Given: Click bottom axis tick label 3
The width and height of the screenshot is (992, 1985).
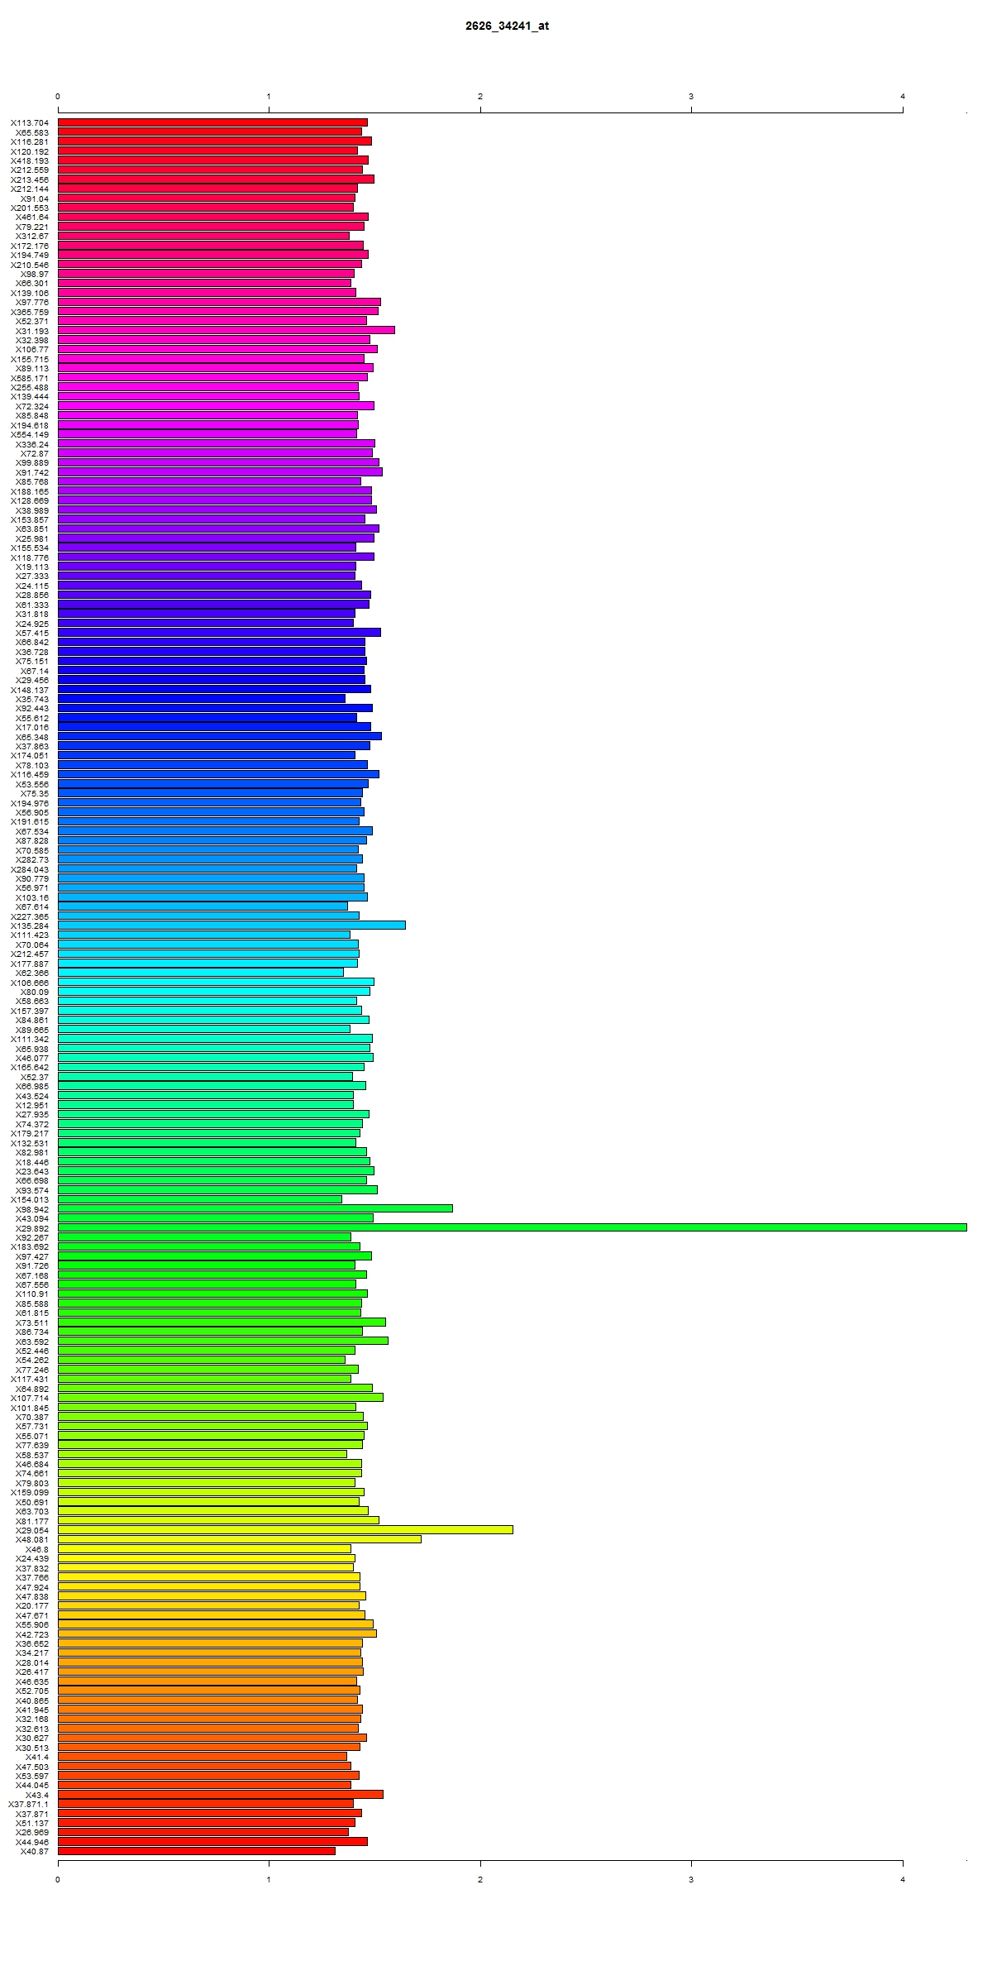Looking at the screenshot, I should (x=691, y=1879).
